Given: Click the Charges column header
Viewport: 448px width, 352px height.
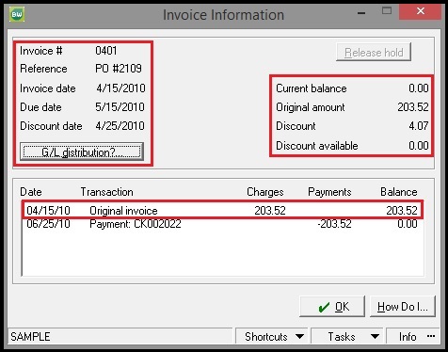Looking at the screenshot, I should [265, 192].
